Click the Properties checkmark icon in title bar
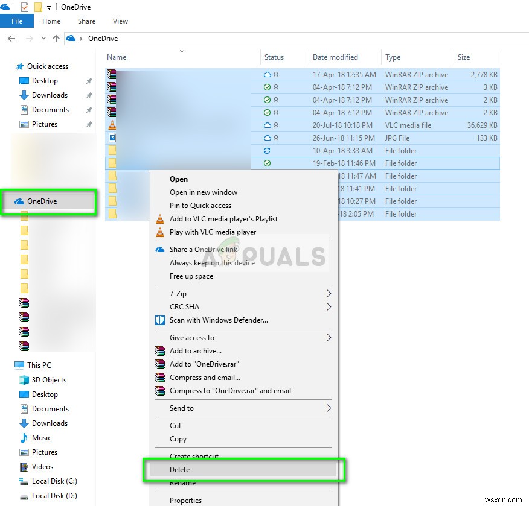Image resolution: width=529 pixels, height=506 pixels. [x=25, y=7]
